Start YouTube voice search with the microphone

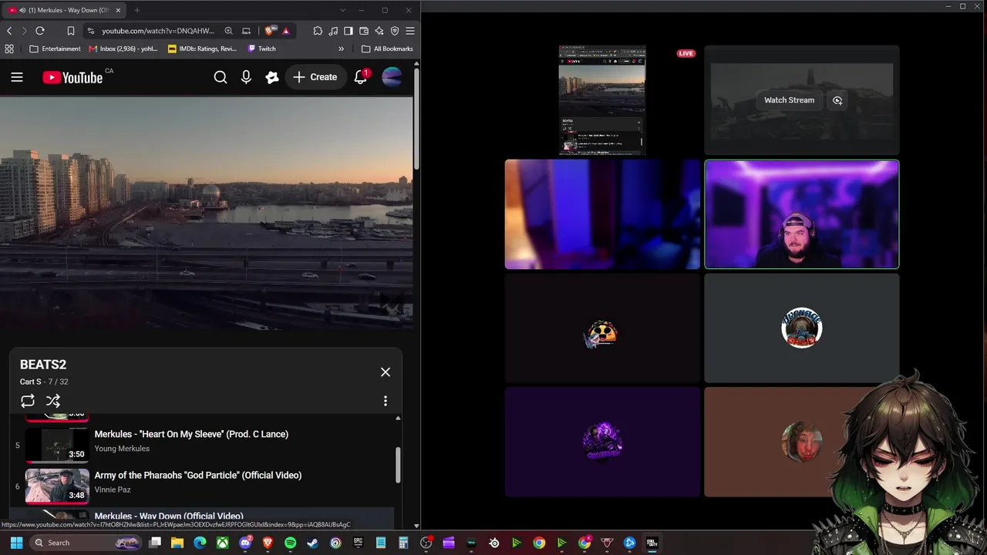pos(246,77)
